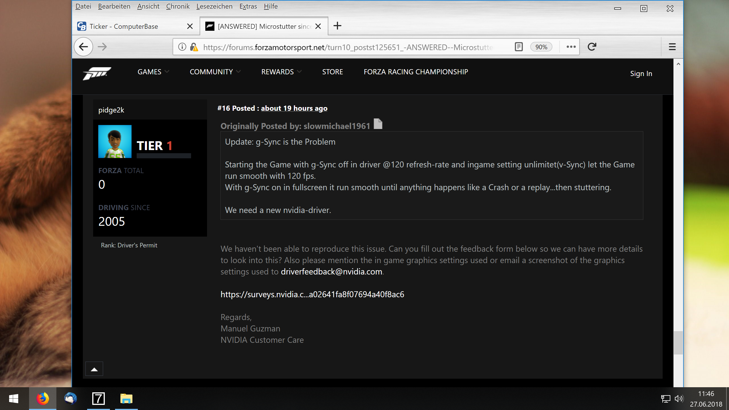The image size is (729, 410).
Task: Click the browser back arrow button
Action: (x=83, y=47)
